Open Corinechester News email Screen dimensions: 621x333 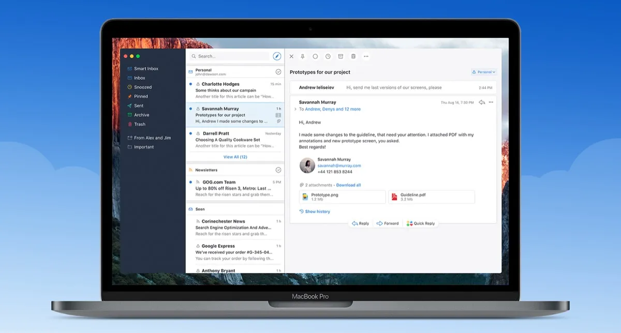click(235, 228)
